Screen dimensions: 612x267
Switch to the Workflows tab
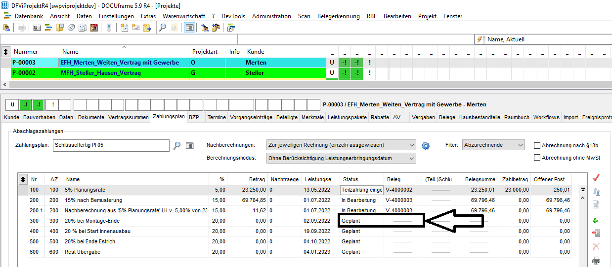(x=546, y=118)
